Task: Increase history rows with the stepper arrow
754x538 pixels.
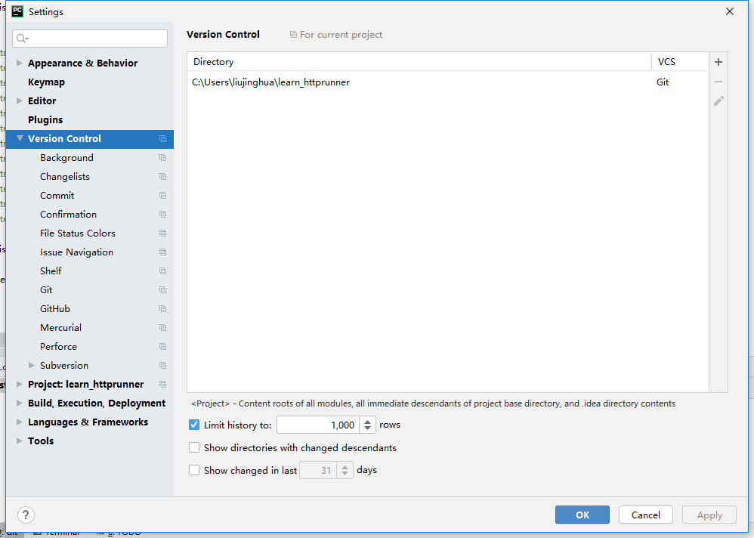Action: pos(367,422)
